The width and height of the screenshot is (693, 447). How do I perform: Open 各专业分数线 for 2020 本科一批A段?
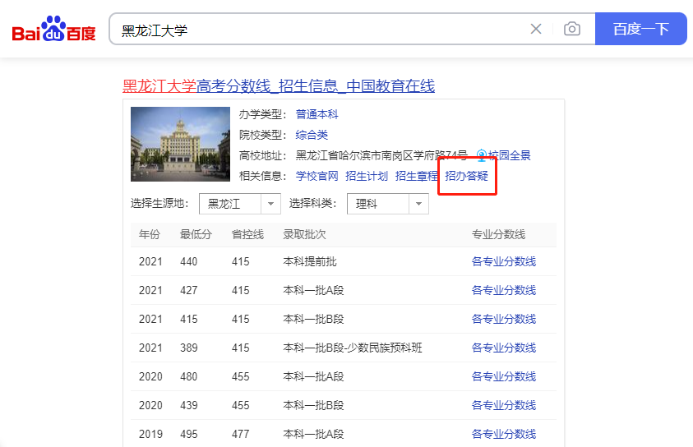[504, 376]
